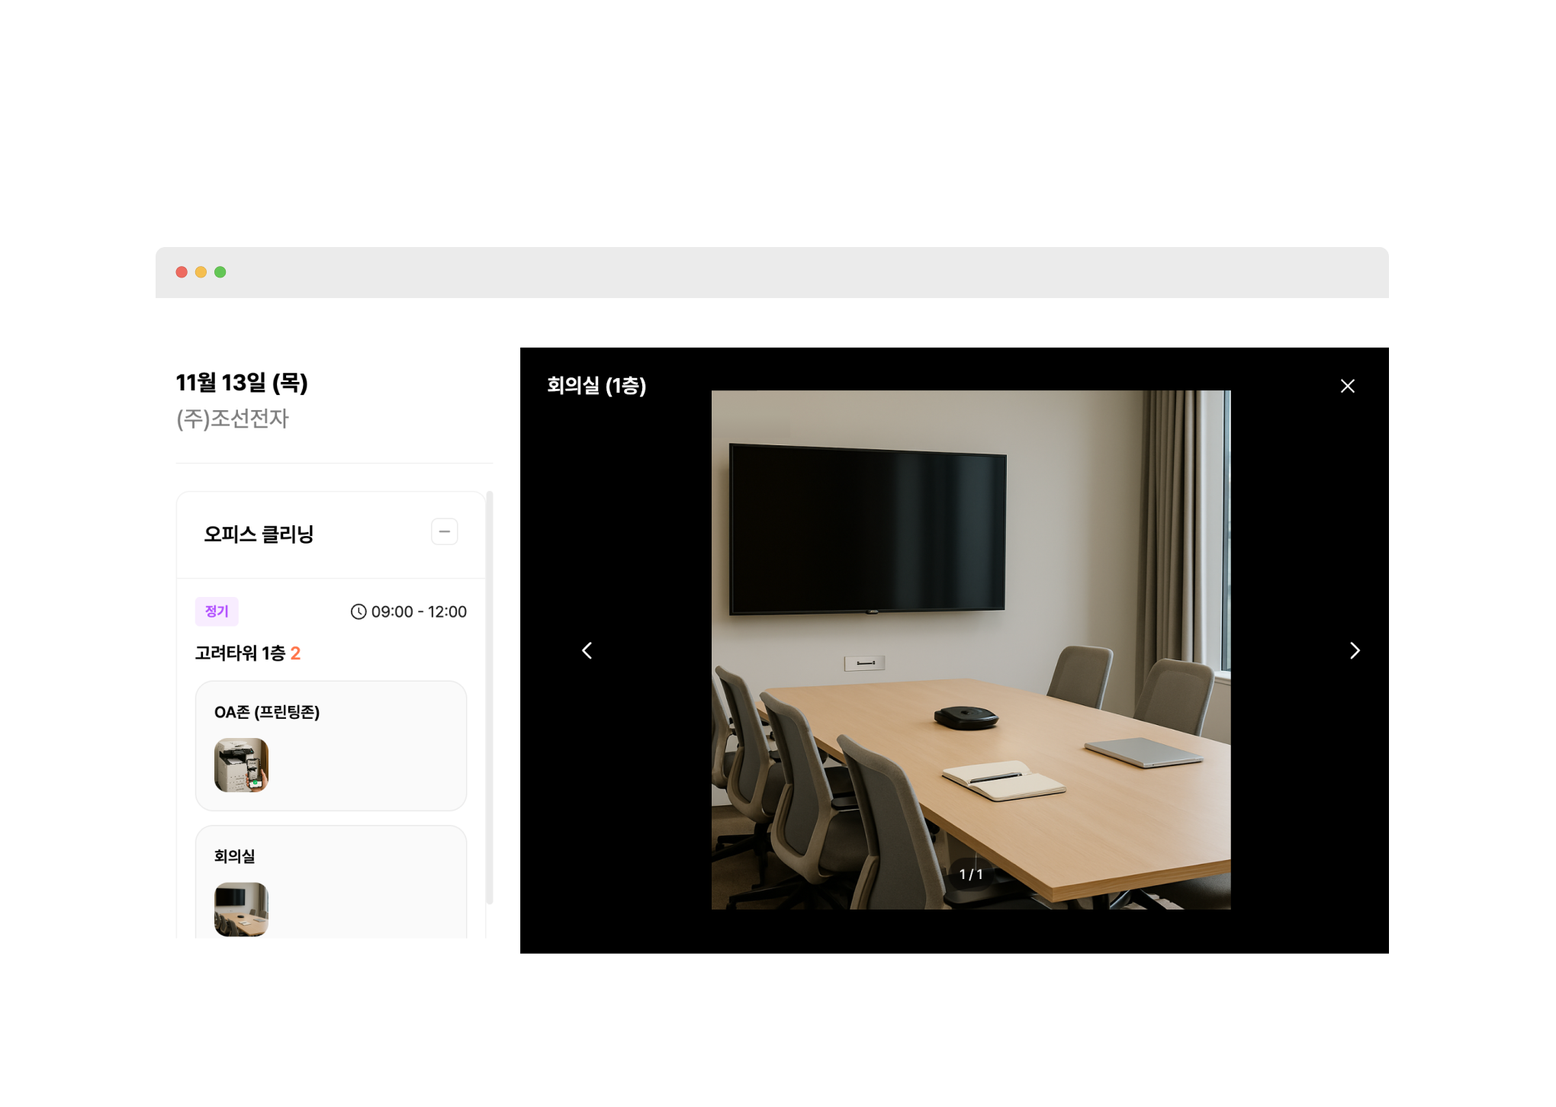The height and width of the screenshot is (1107, 1556).
Task: Advance to the next photo with right arrow
Action: tap(1354, 650)
